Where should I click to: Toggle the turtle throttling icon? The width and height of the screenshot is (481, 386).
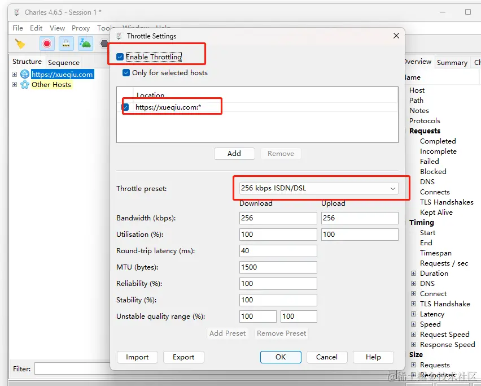(85, 44)
